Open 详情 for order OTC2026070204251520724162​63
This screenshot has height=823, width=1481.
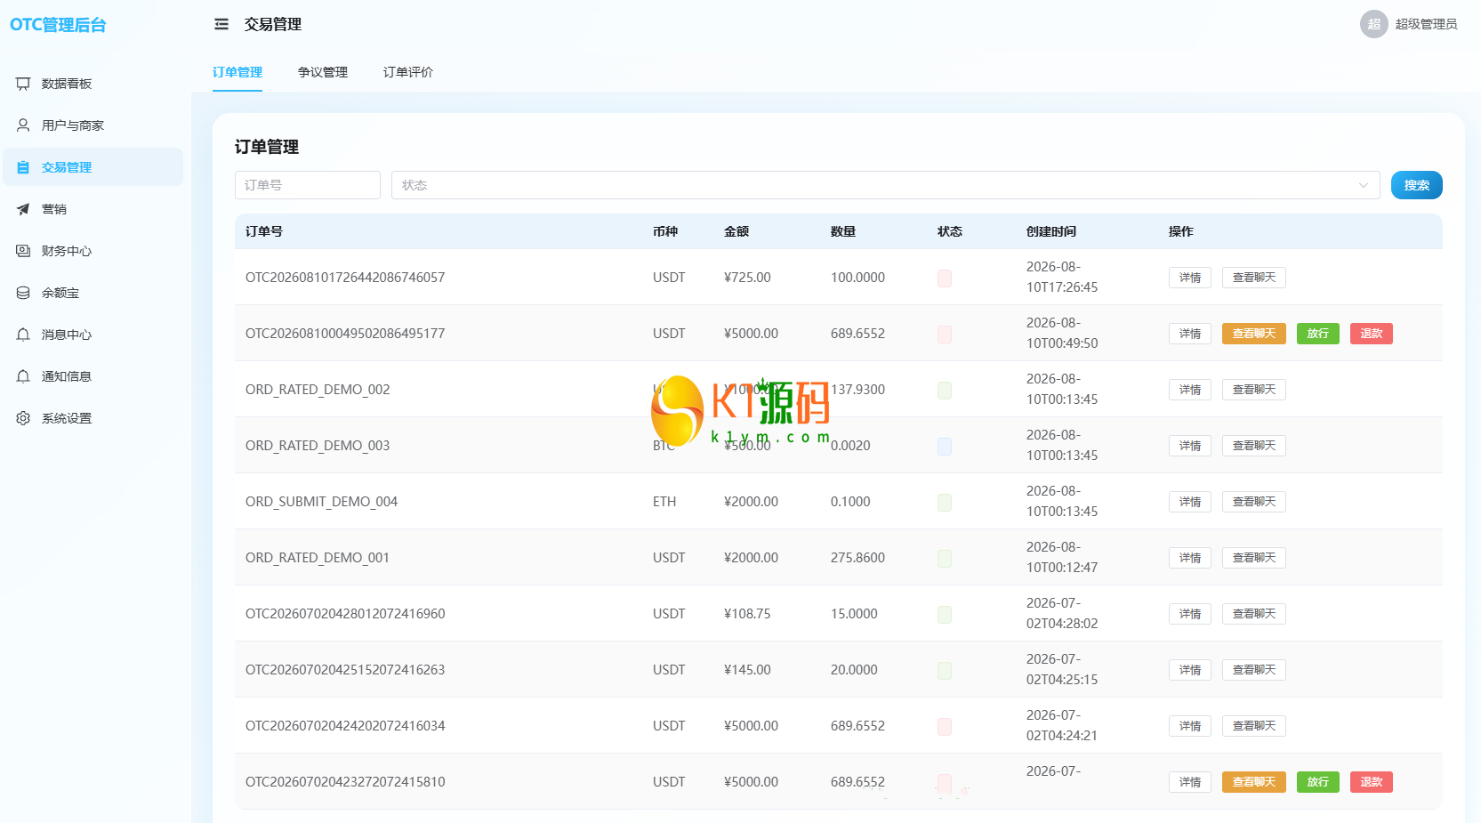click(x=1190, y=670)
